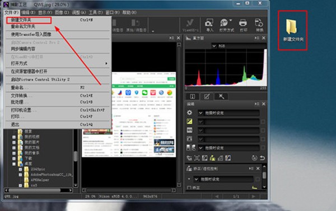Select 新建文件夹 in the File menu
336x211 pixels.
click(x=29, y=20)
